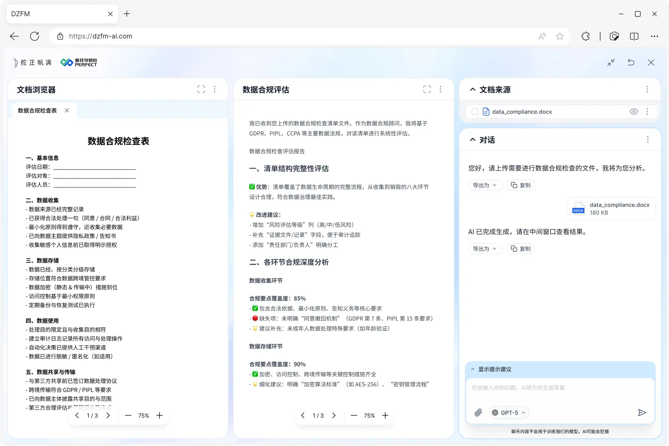Expand the document browser panel to fullscreen

pyautogui.click(x=201, y=89)
